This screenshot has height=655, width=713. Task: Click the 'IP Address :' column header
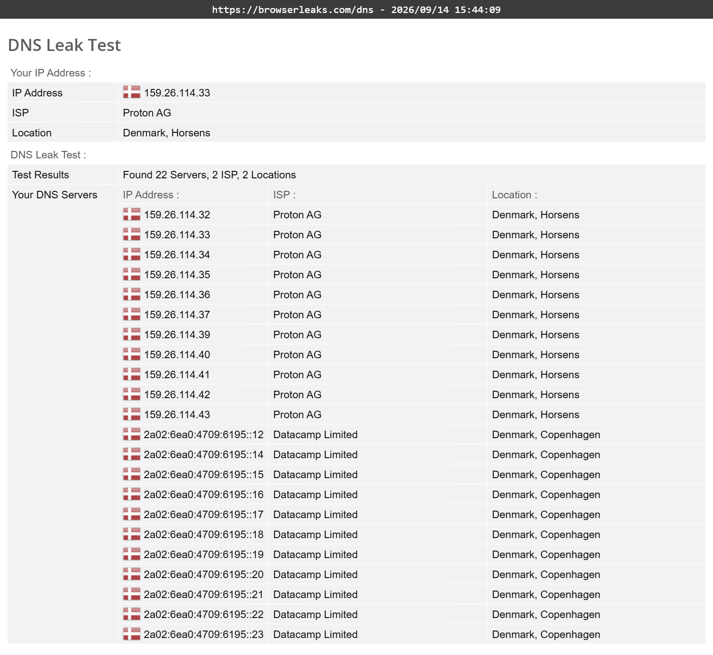pyautogui.click(x=151, y=195)
